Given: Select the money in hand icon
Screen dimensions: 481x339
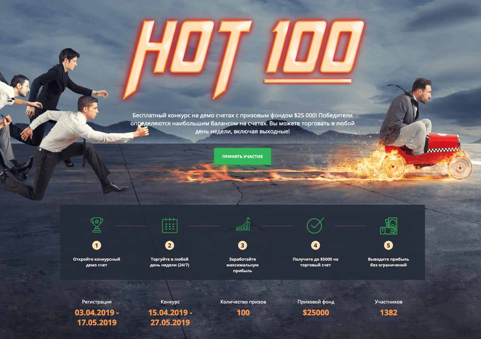Looking at the screenshot, I should coord(389,226).
